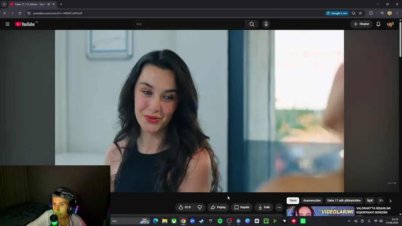Mute the tab via its speaker icon

tap(48, 4)
